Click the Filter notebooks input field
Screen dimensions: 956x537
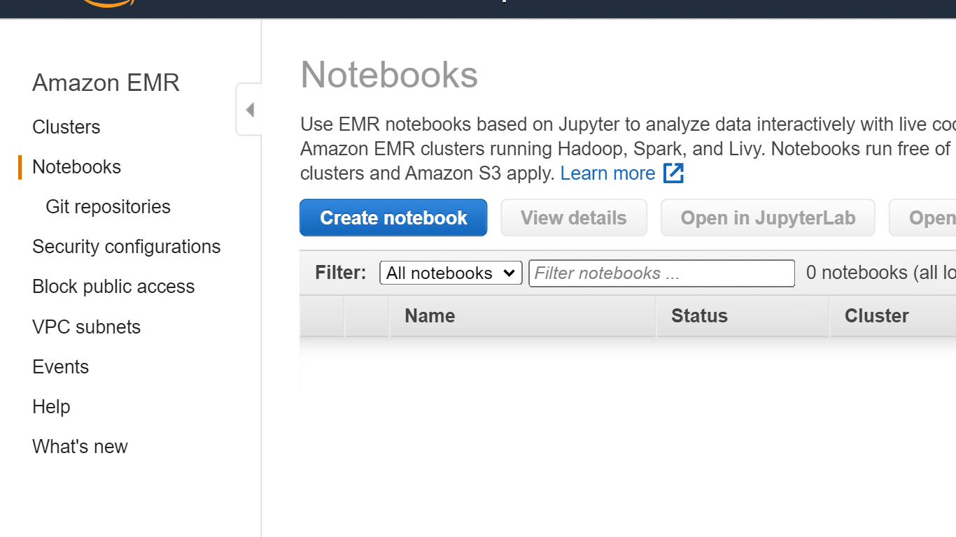pos(661,273)
